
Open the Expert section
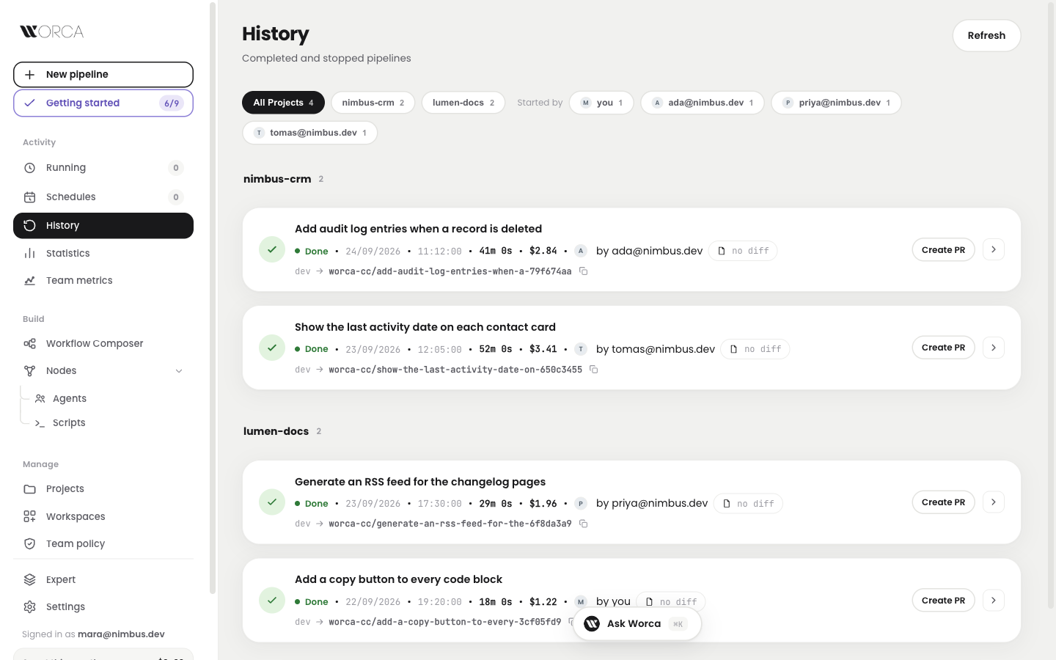tap(103, 579)
